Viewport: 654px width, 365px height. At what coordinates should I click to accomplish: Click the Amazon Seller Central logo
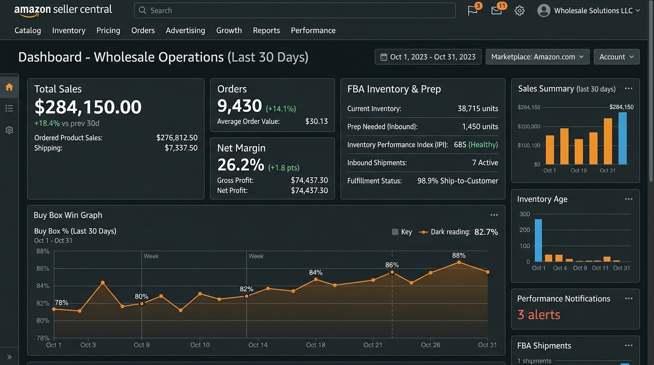click(63, 10)
